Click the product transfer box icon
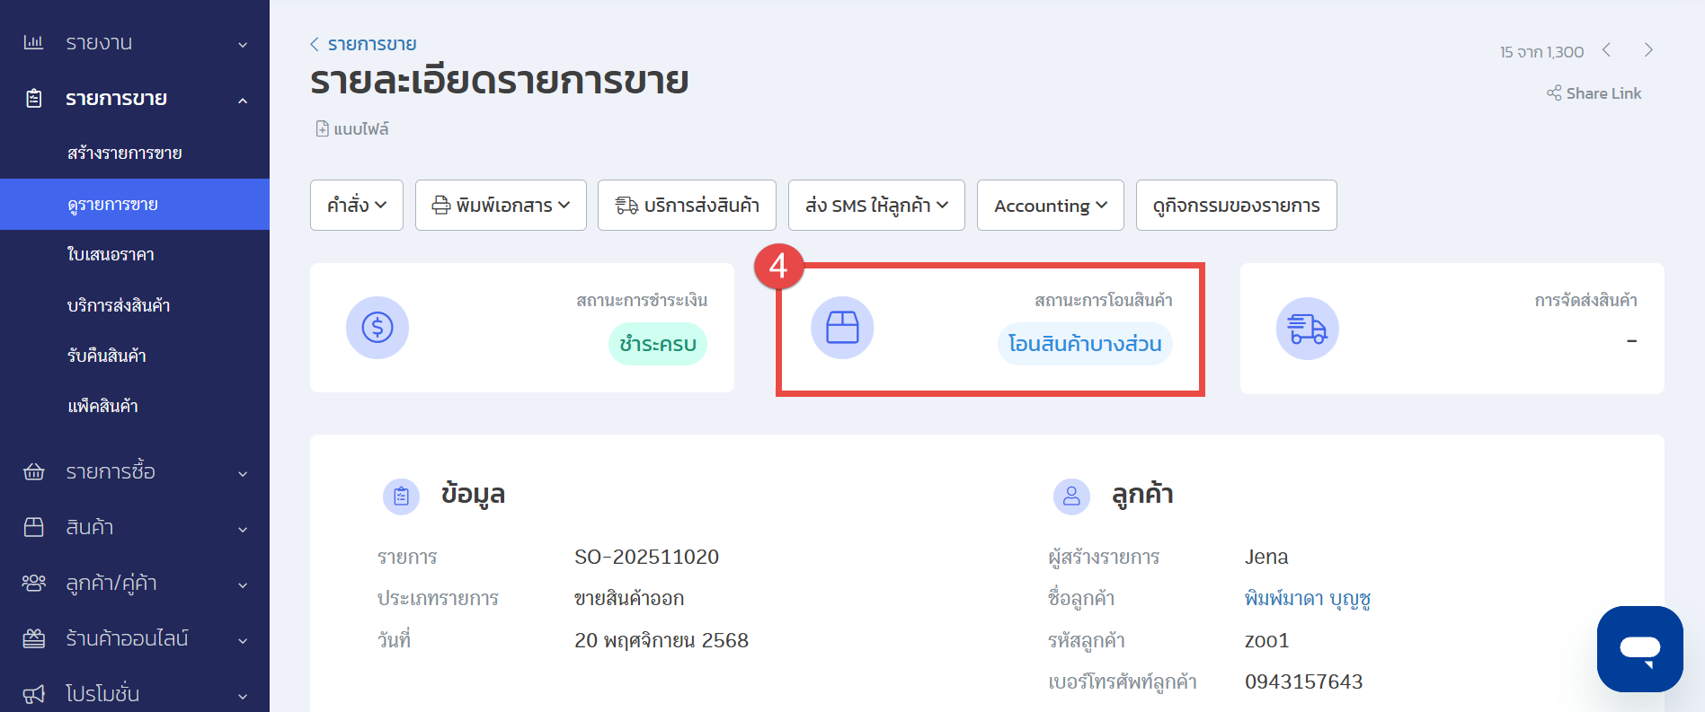 [842, 328]
